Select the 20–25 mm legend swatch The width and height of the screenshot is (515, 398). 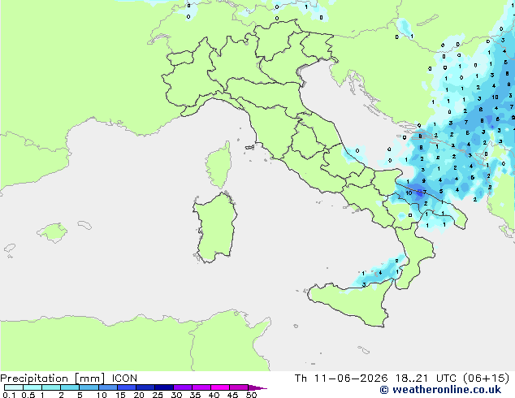tap(145, 387)
